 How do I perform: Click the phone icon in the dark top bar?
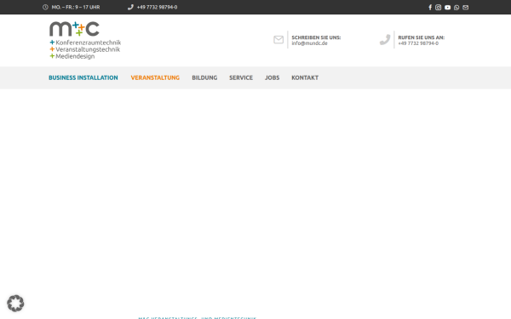click(x=130, y=7)
